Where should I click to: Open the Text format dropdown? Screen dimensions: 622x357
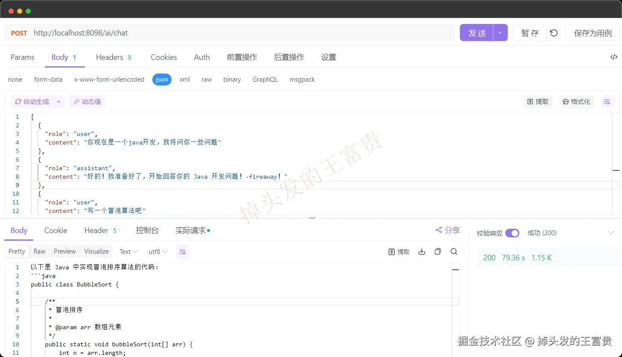(128, 252)
